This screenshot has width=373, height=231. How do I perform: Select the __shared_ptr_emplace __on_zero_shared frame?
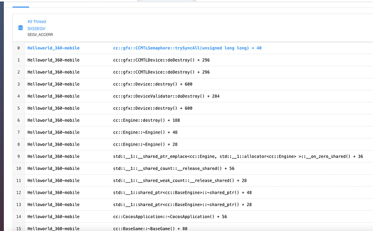click(238, 156)
